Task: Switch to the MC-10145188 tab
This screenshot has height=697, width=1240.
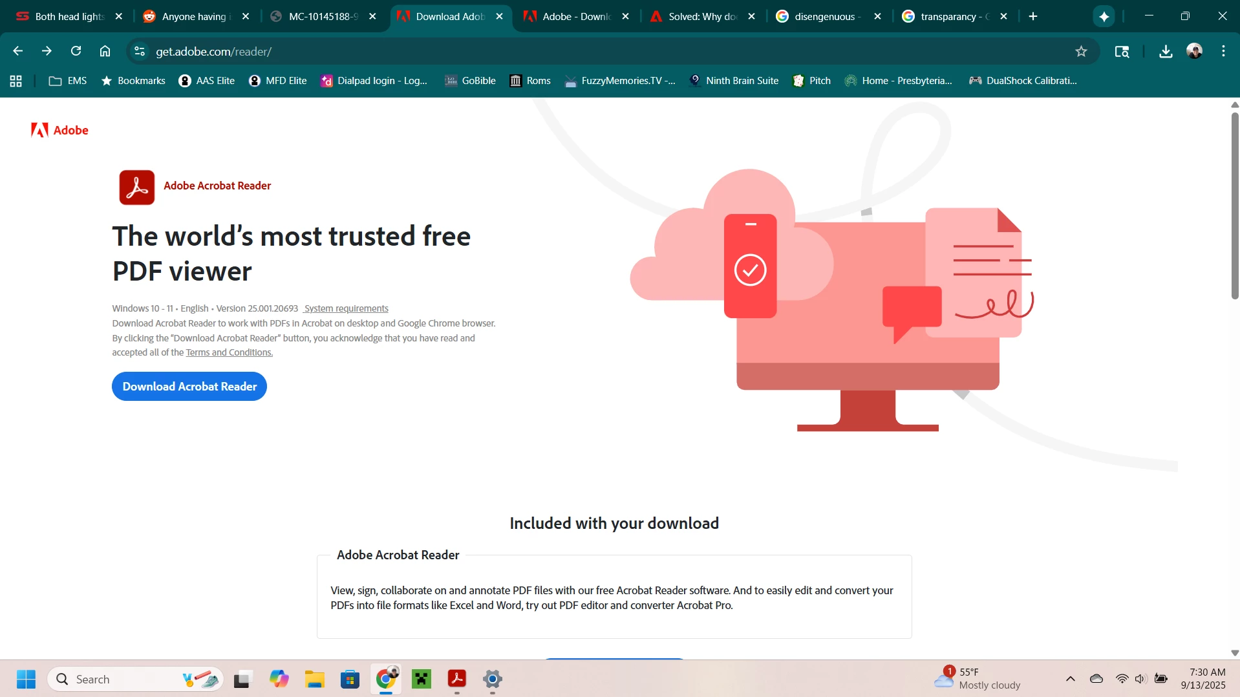Action: [322, 17]
